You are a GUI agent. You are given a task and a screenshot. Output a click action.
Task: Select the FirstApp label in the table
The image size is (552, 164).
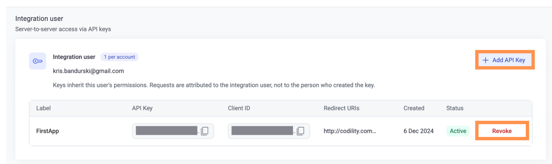[x=47, y=131]
